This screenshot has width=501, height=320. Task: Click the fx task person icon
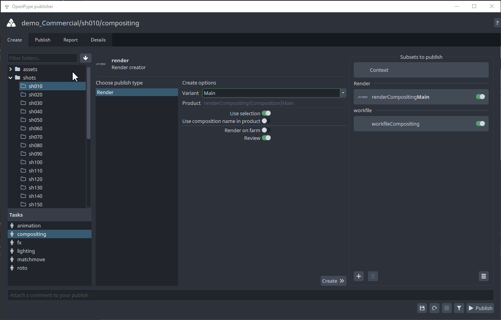[x=12, y=242]
